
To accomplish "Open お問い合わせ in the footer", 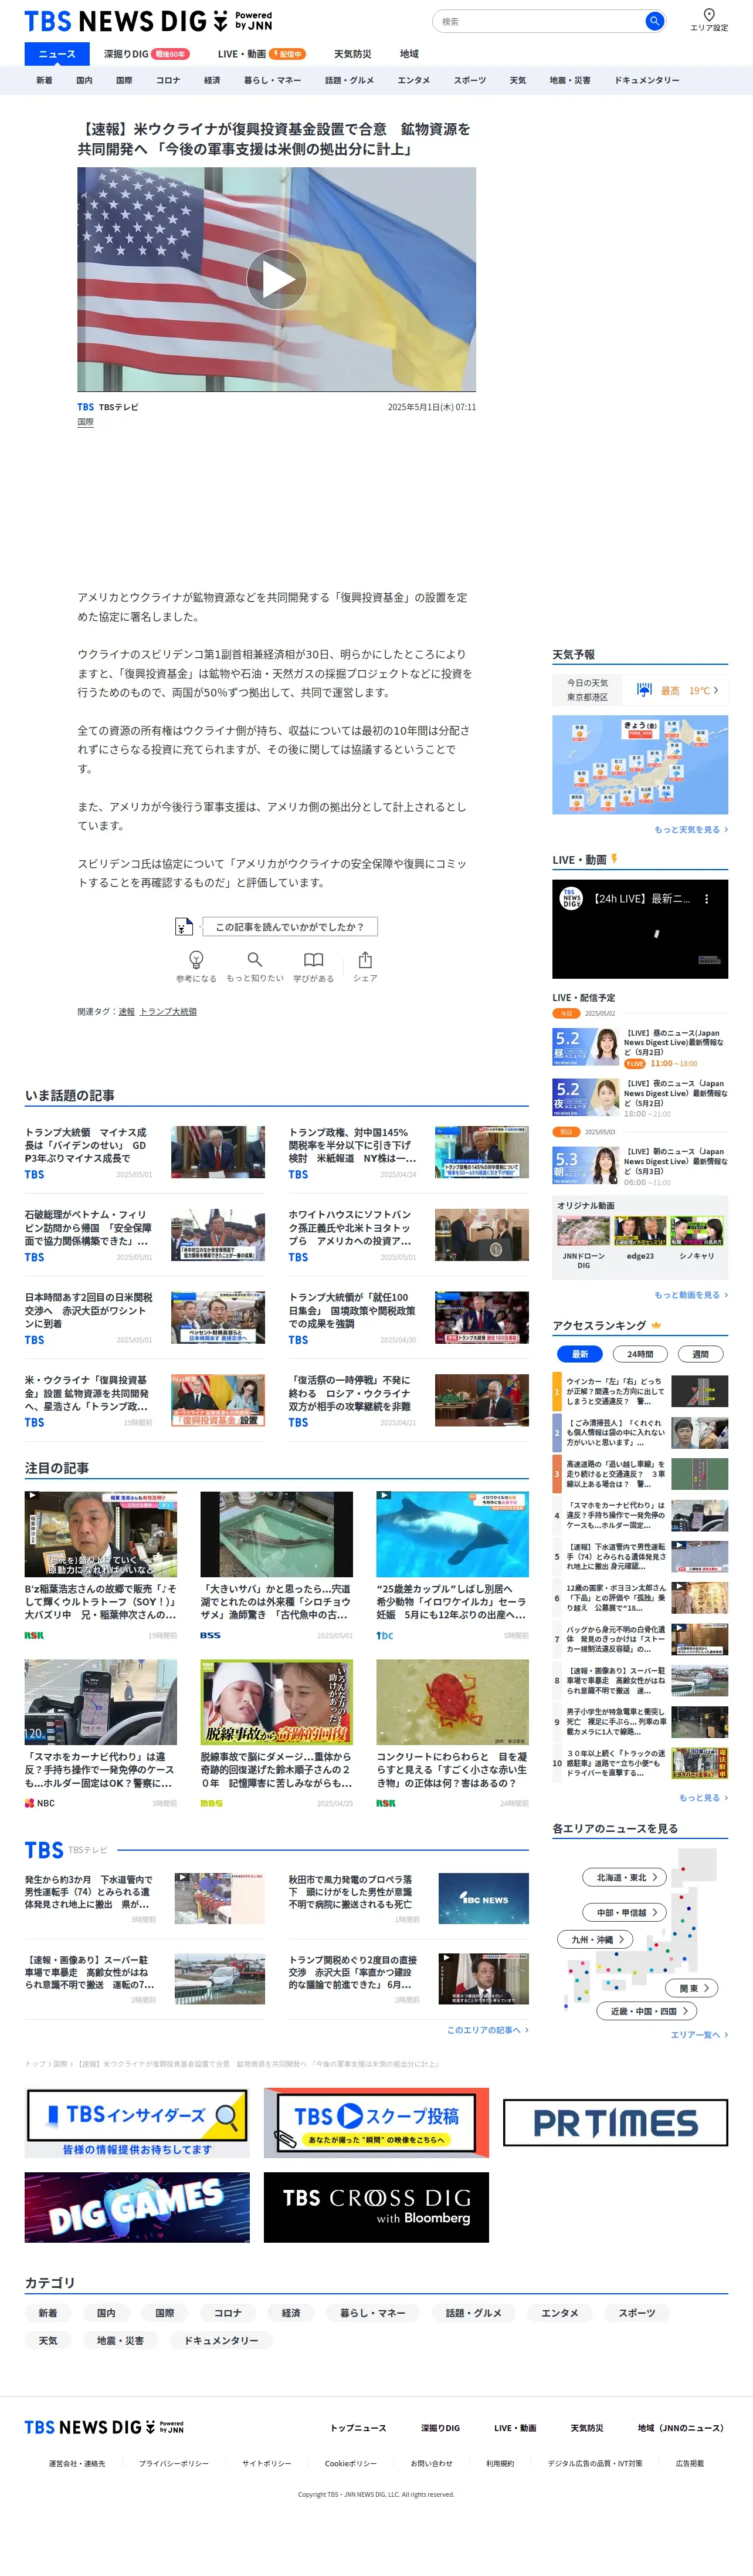I will [x=431, y=2463].
